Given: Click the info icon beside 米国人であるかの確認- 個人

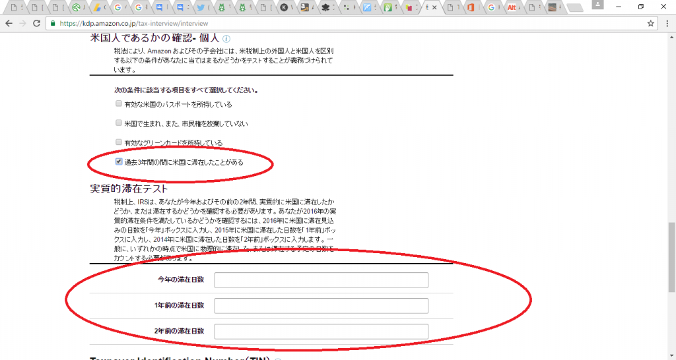Looking at the screenshot, I should [x=226, y=39].
